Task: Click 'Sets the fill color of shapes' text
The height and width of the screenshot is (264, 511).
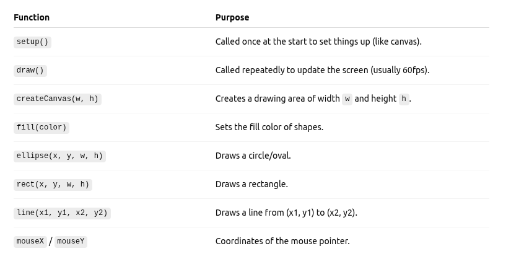Action: [269, 128]
